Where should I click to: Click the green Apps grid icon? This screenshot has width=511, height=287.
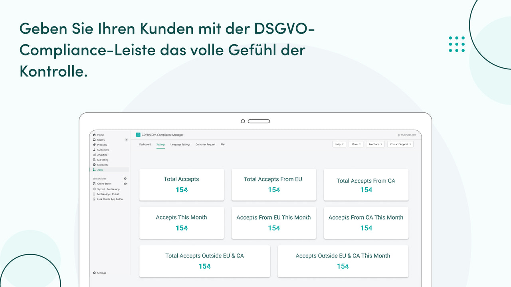(94, 170)
